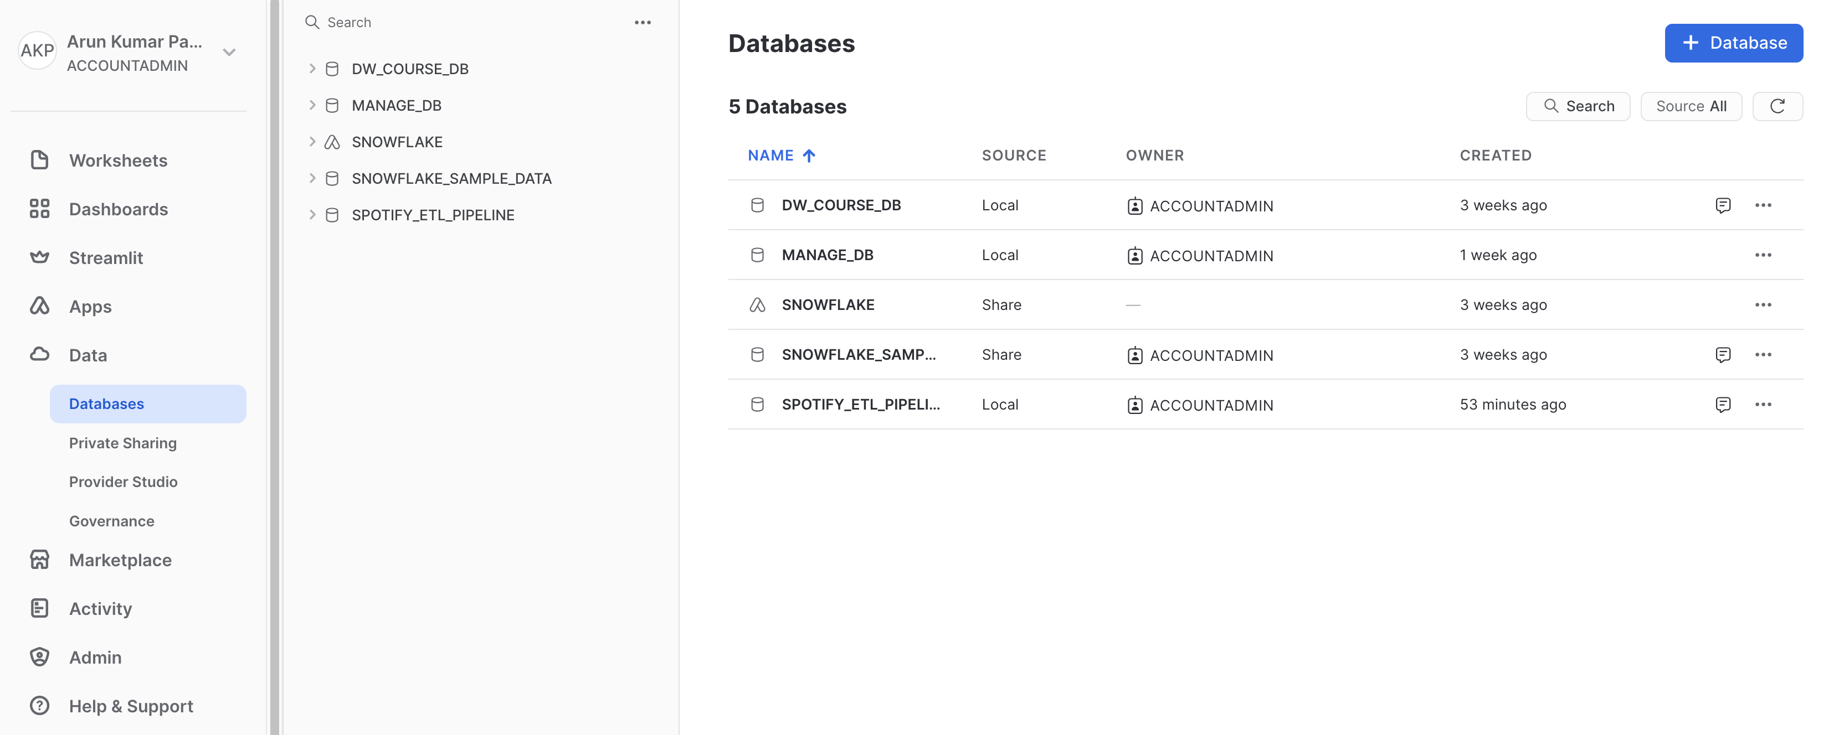The image size is (1839, 735).
Task: View comment icon on DW_COURSE_DB row
Action: pos(1723,205)
